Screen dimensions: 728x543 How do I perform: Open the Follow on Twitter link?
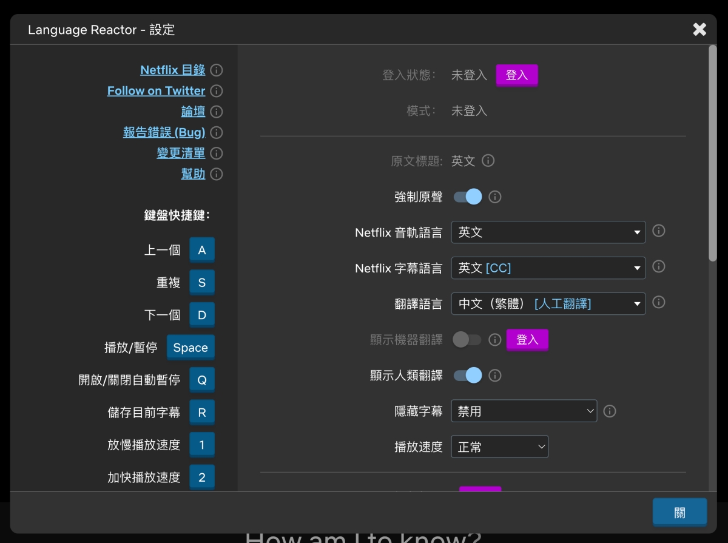click(x=157, y=91)
